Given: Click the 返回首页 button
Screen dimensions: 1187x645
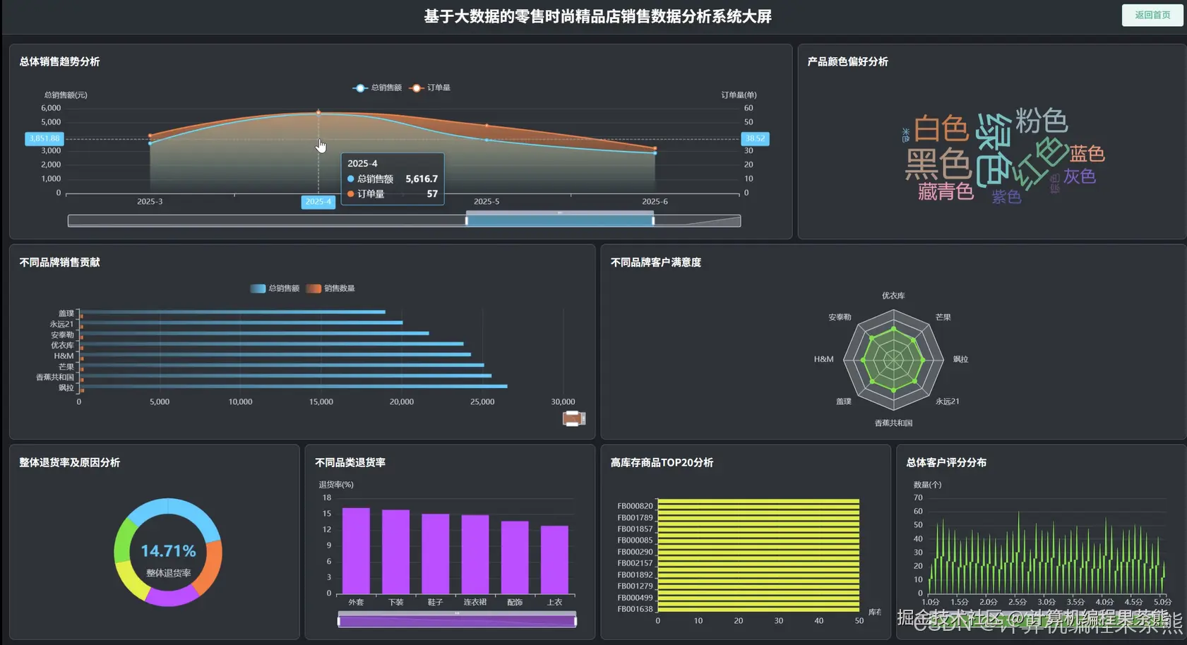Looking at the screenshot, I should [x=1152, y=15].
